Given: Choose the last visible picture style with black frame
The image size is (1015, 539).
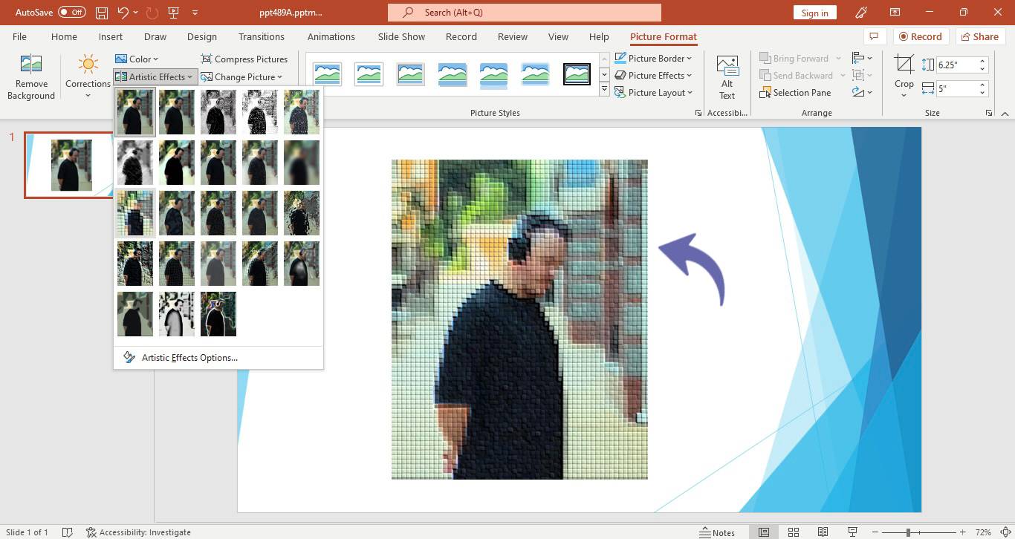Looking at the screenshot, I should coord(577,74).
